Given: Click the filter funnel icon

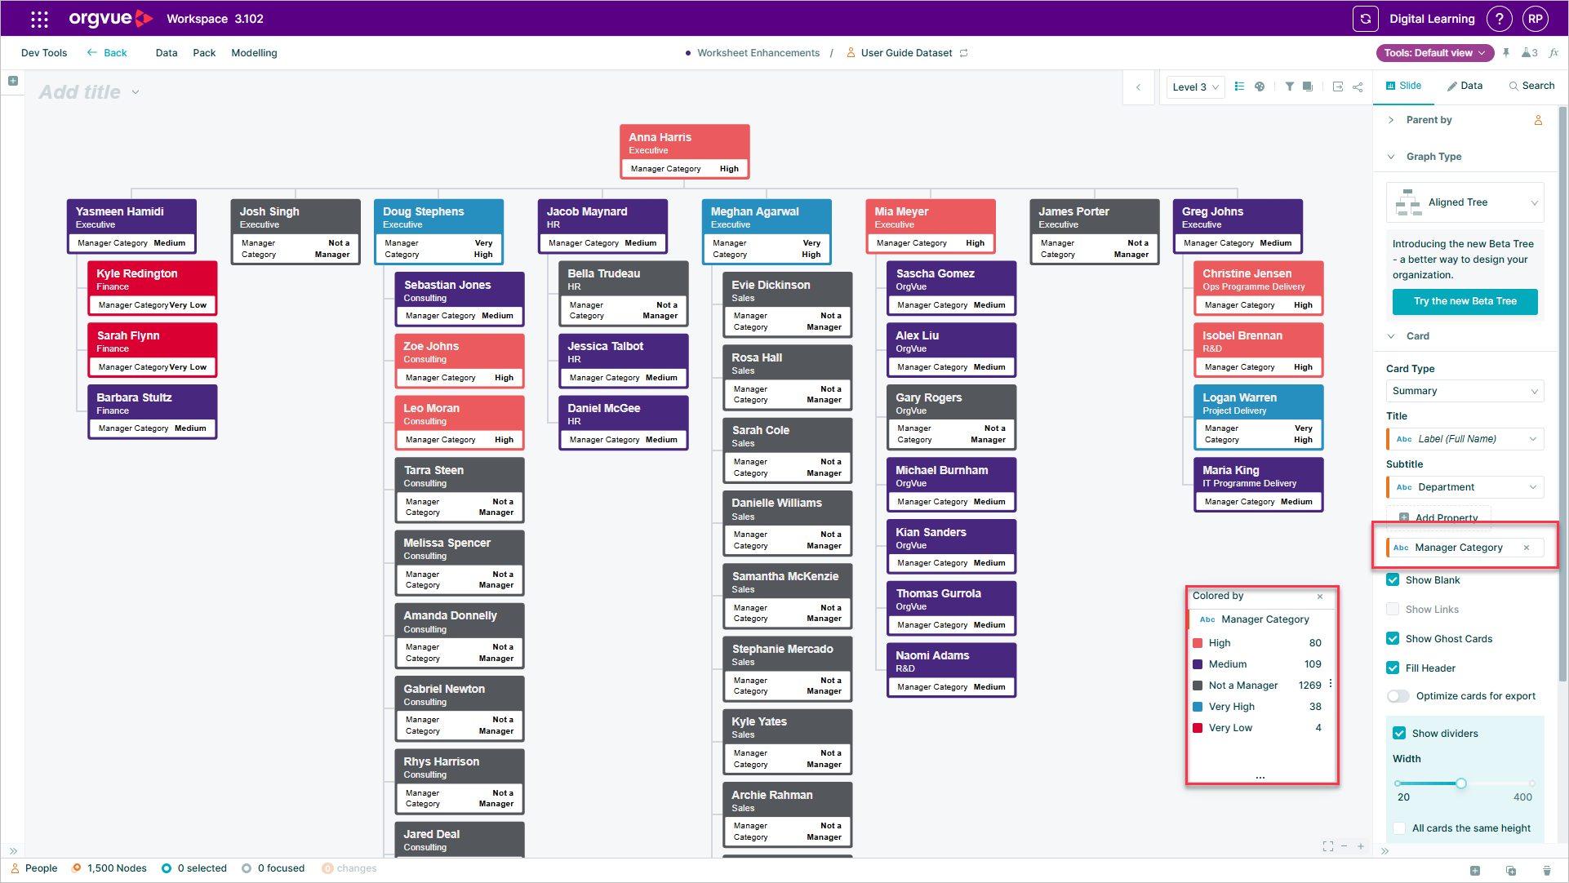Looking at the screenshot, I should pyautogui.click(x=1289, y=87).
